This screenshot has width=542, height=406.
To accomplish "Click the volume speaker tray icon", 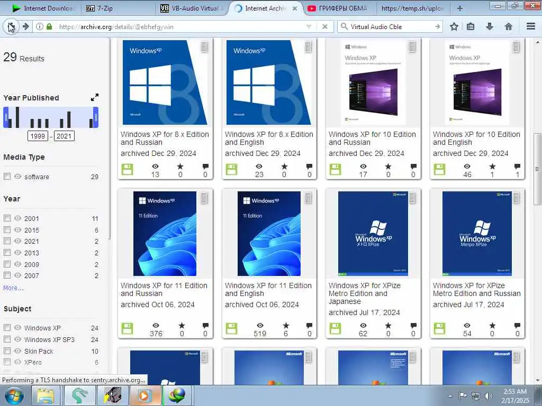I will pyautogui.click(x=488, y=395).
